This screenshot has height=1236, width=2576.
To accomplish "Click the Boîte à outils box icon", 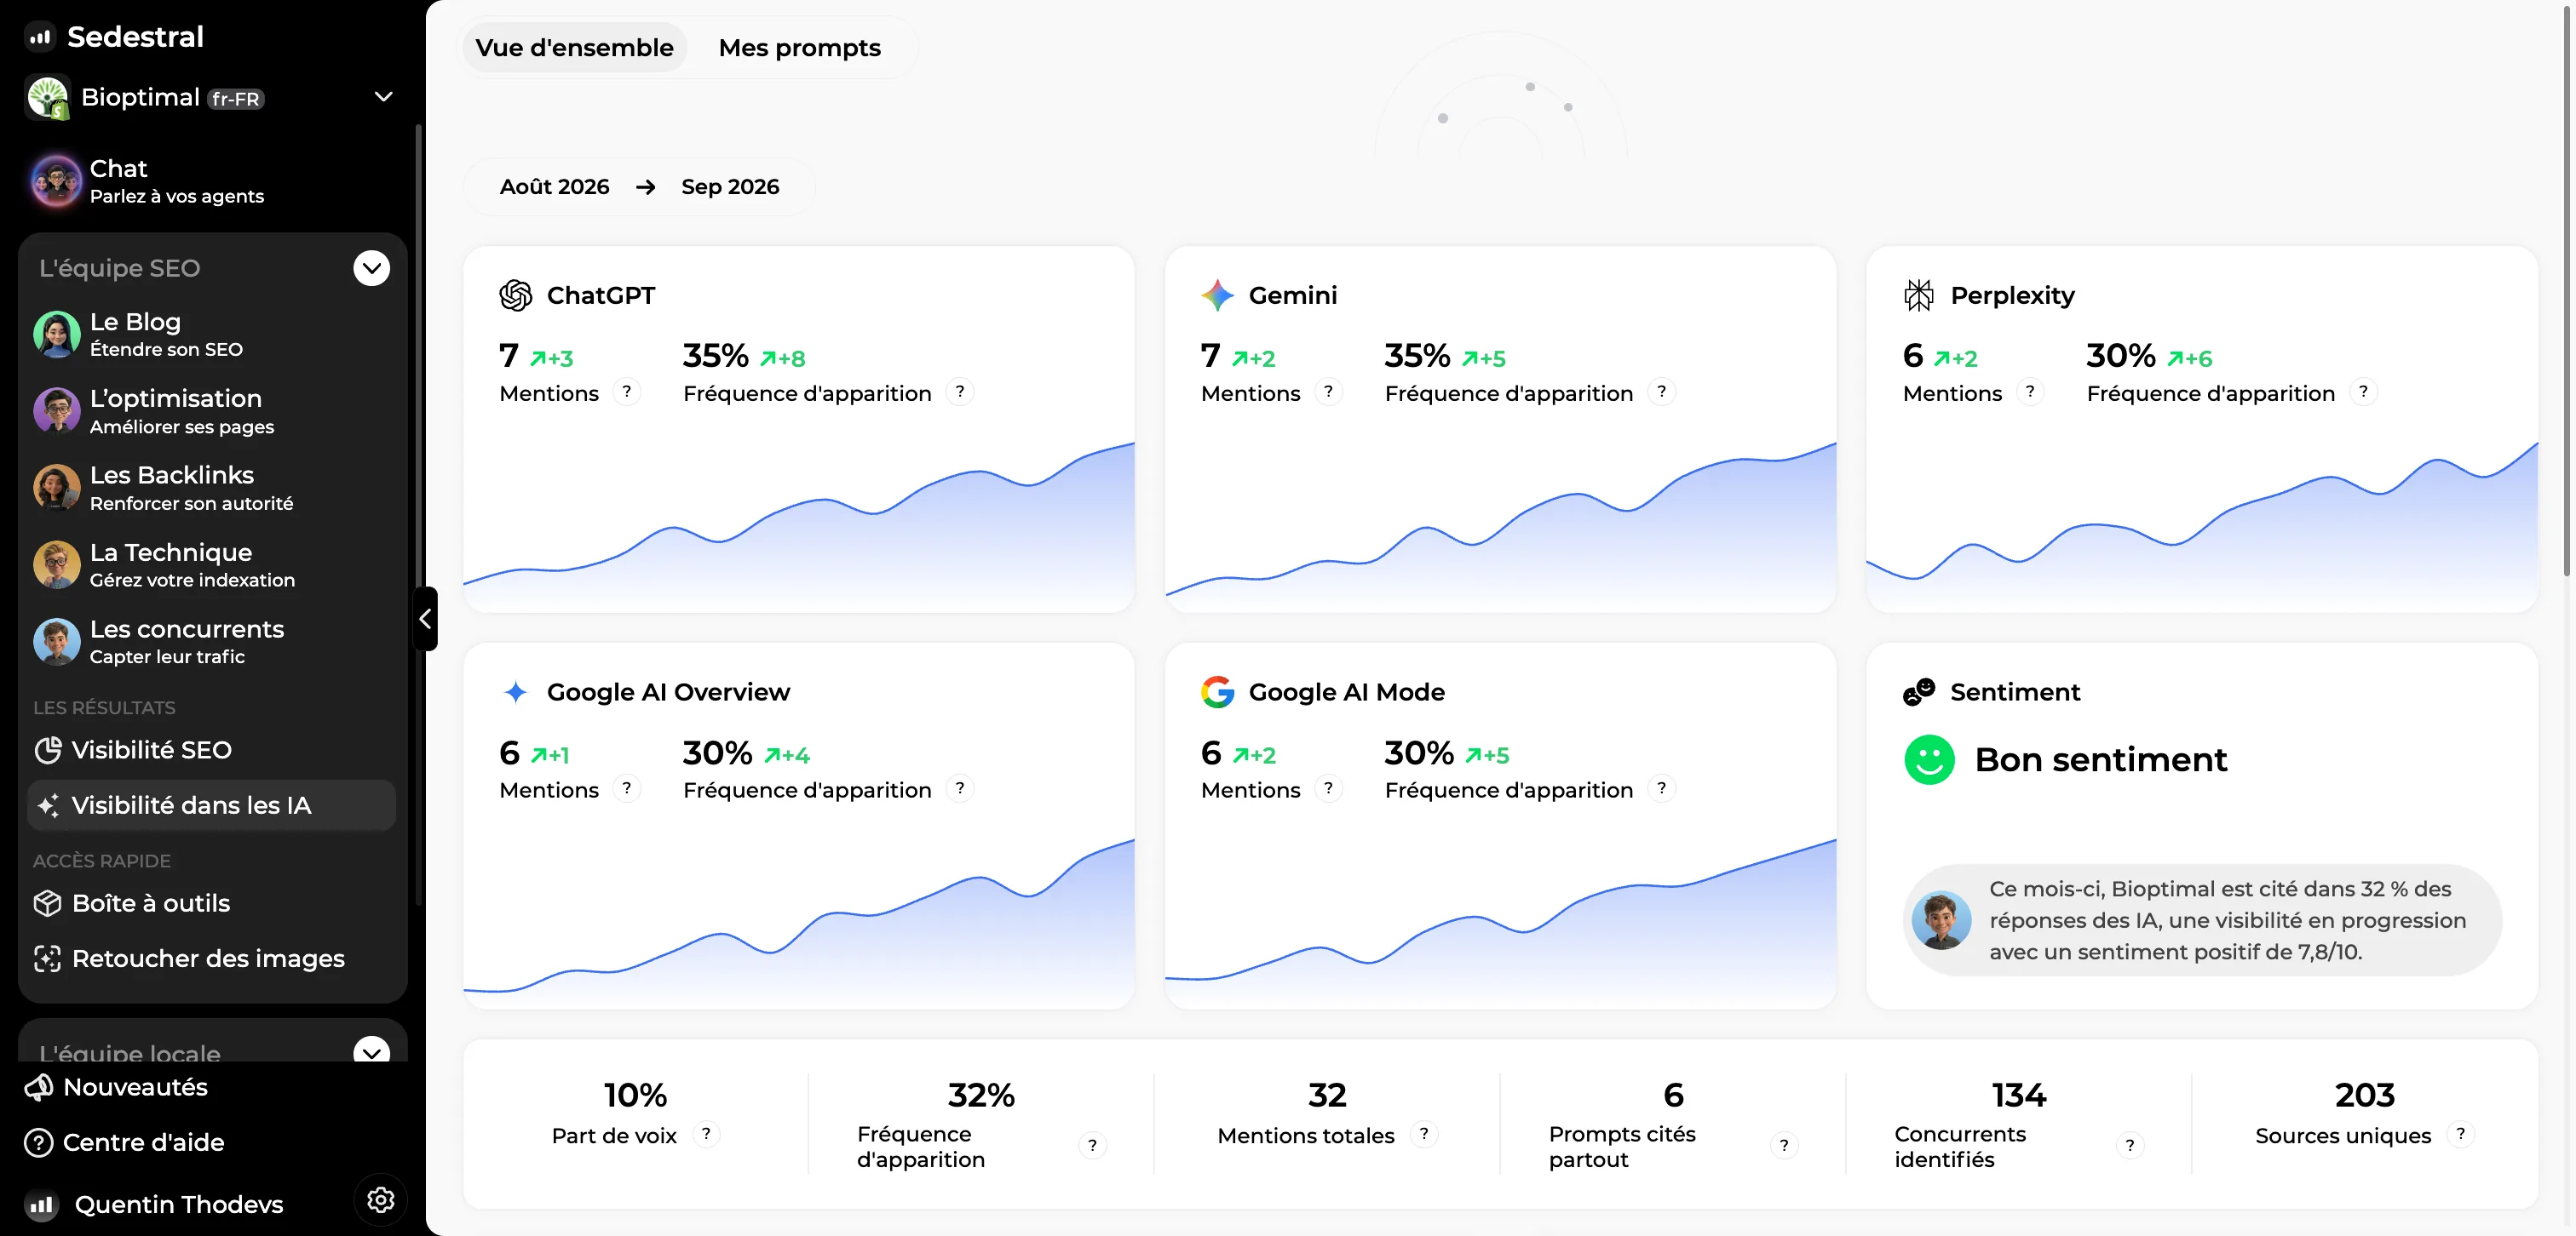I will pyautogui.click(x=47, y=903).
